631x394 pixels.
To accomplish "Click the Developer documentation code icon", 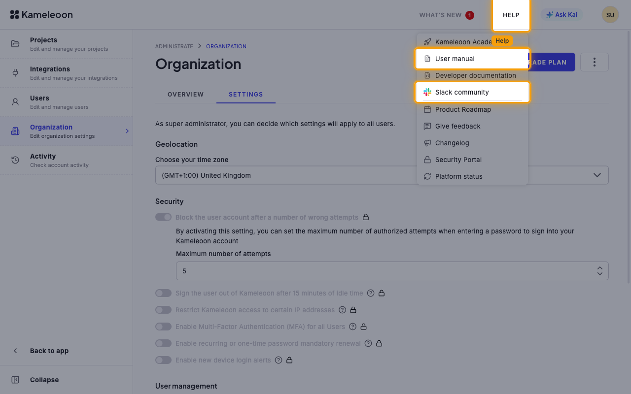I will [427, 75].
